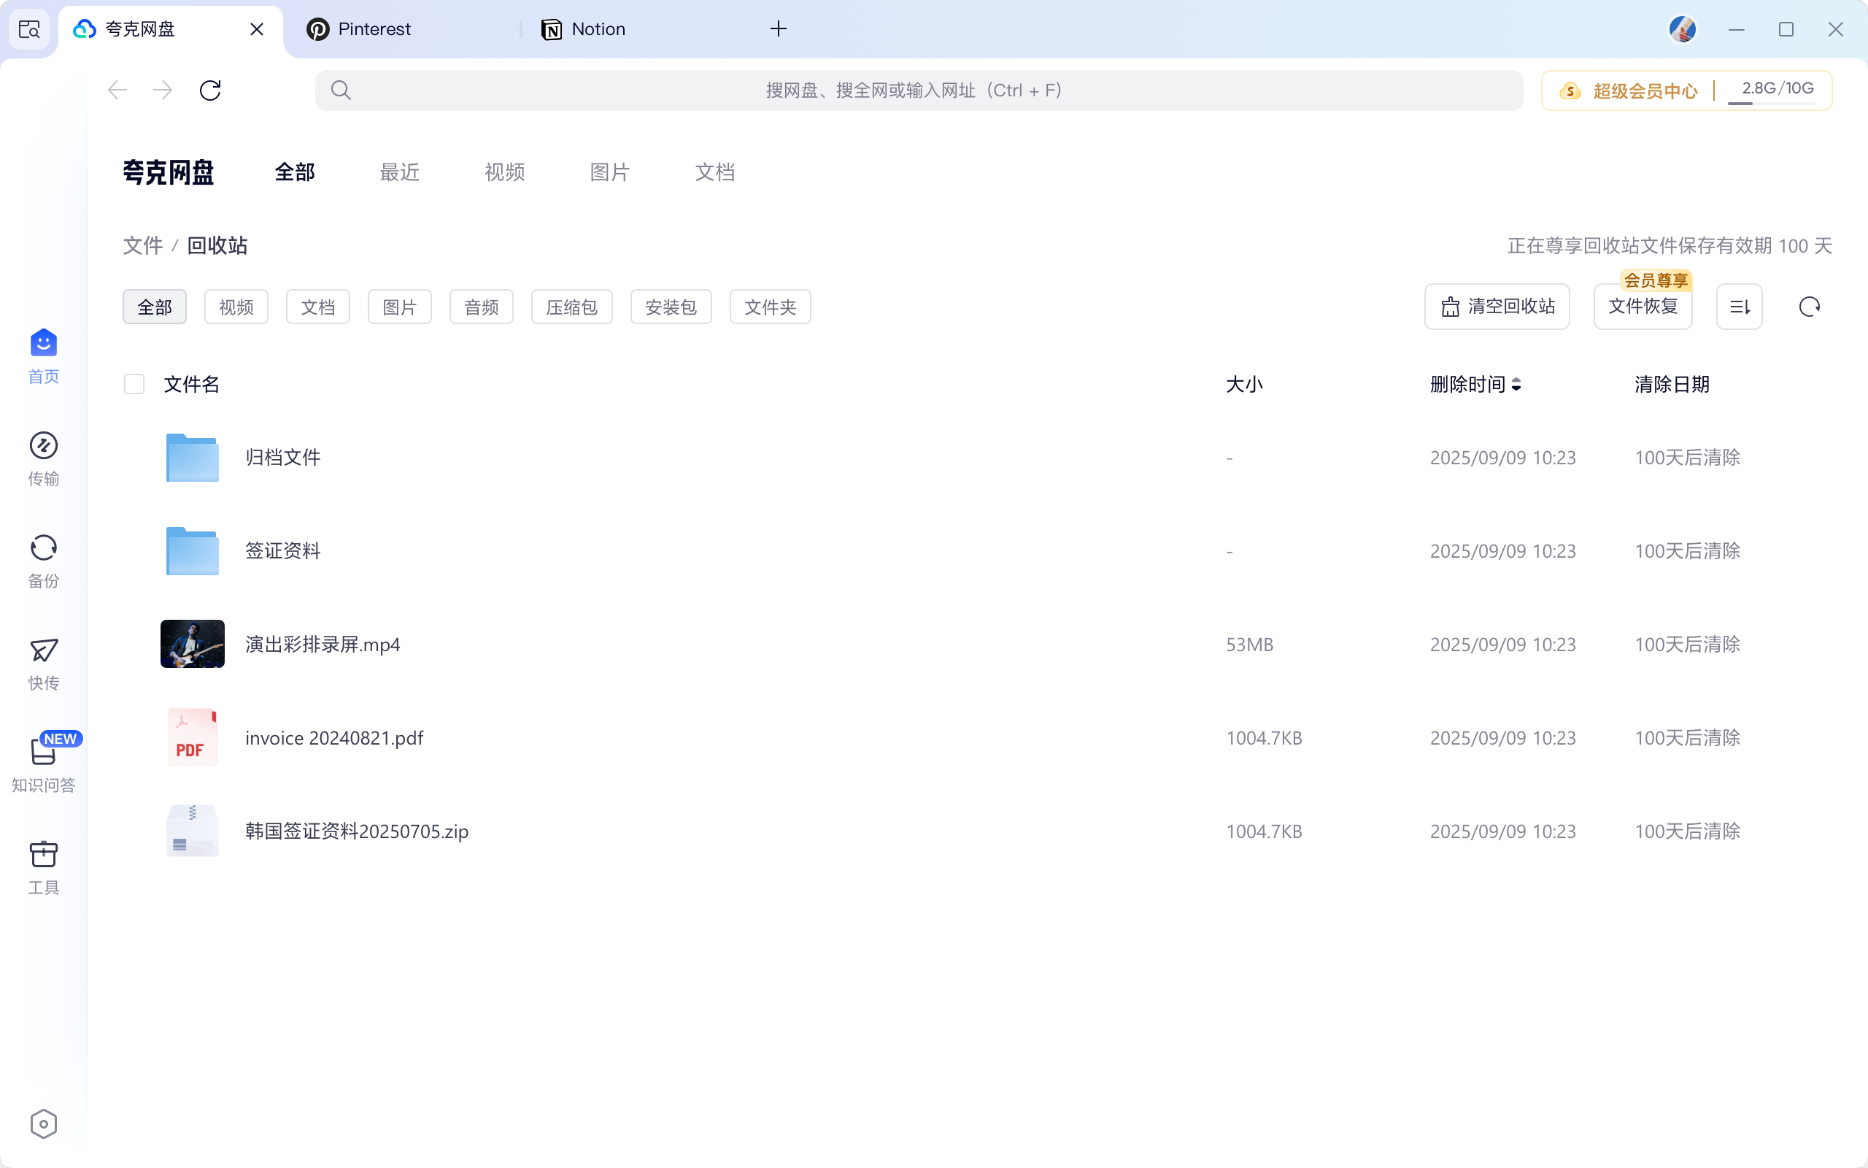Open the settings hexagon icon in sidebar

tap(43, 1124)
